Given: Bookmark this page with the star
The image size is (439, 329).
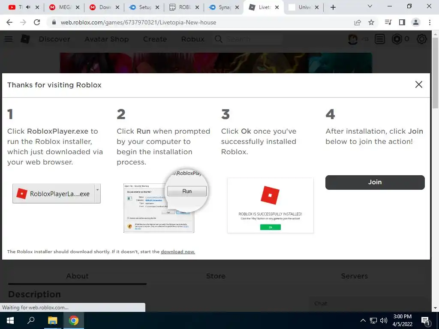Looking at the screenshot, I should [371, 22].
